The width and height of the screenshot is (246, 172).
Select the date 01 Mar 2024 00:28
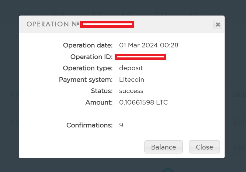[x=149, y=46]
